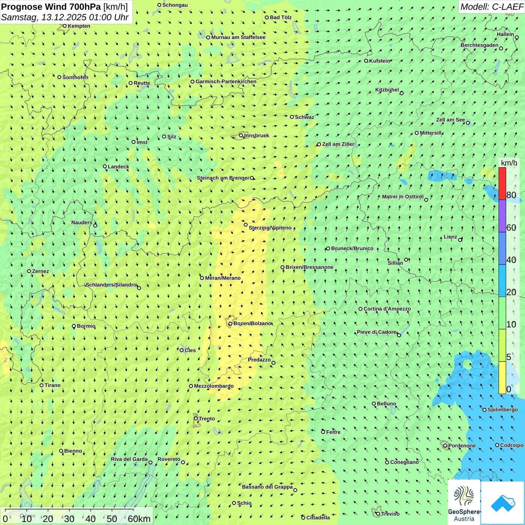Click the GeoSphere Austria logo
The image size is (525, 525).
[x=464, y=502]
